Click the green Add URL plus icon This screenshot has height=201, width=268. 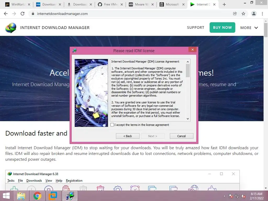click(14, 188)
